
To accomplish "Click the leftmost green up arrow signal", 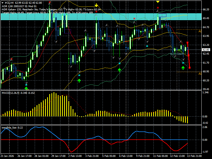I will [x=26, y=88].
